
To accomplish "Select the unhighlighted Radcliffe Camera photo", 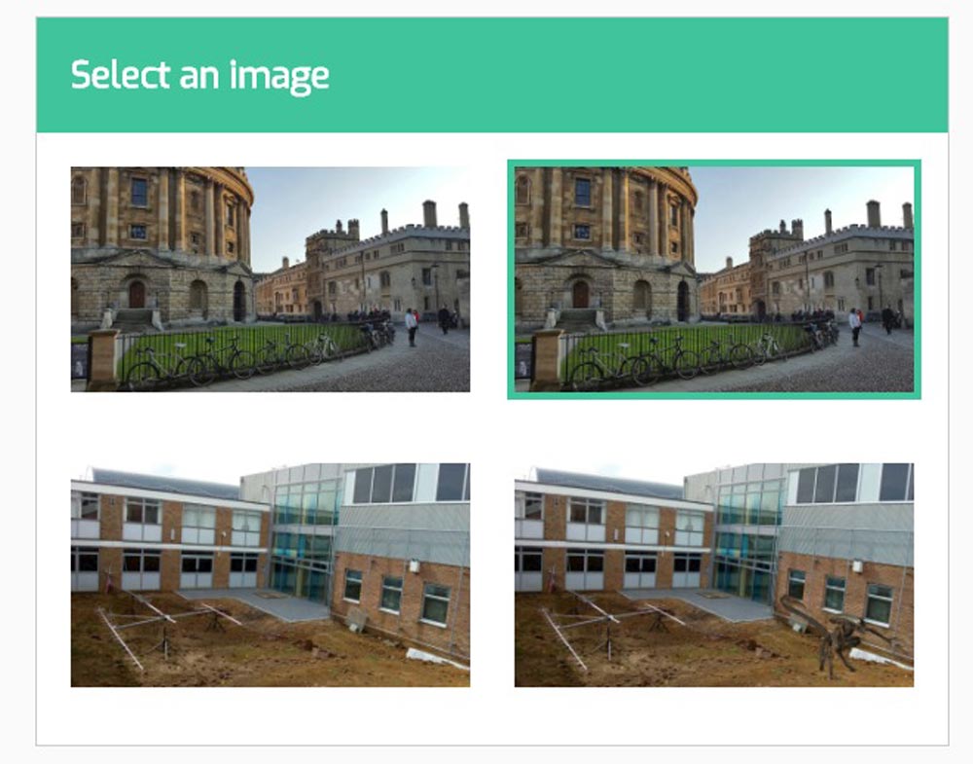I will (x=270, y=279).
